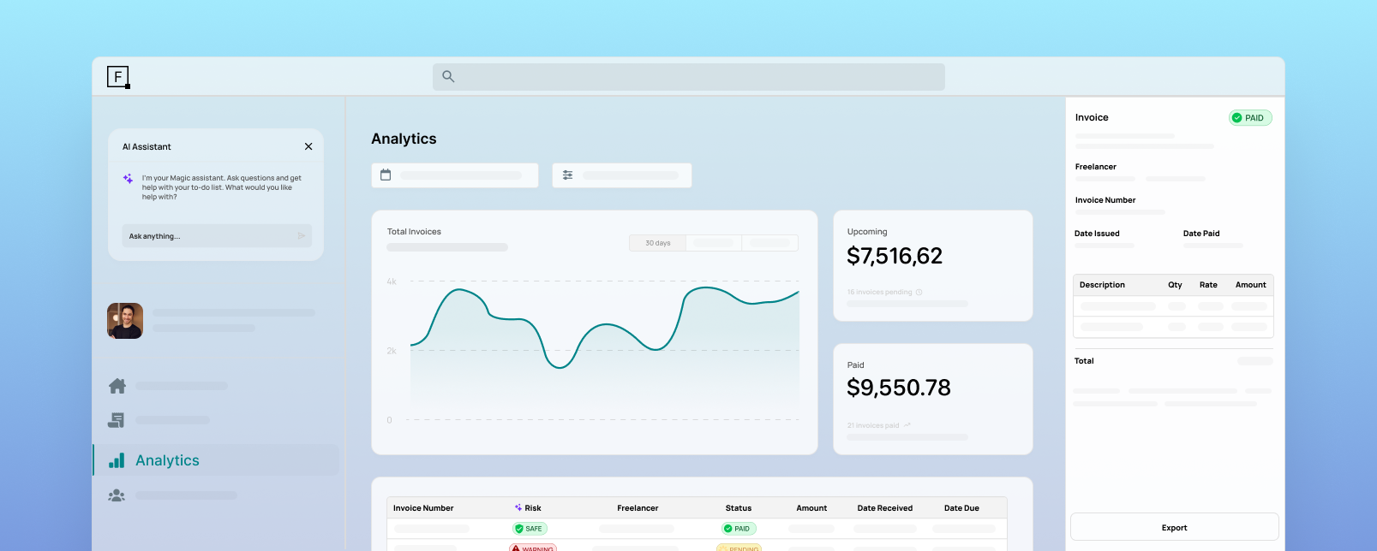The width and height of the screenshot is (1377, 551).
Task: Open the calendar date range picker
Action: tap(455, 175)
